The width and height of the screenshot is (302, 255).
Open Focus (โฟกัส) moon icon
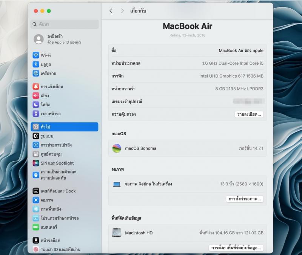(x=36, y=105)
